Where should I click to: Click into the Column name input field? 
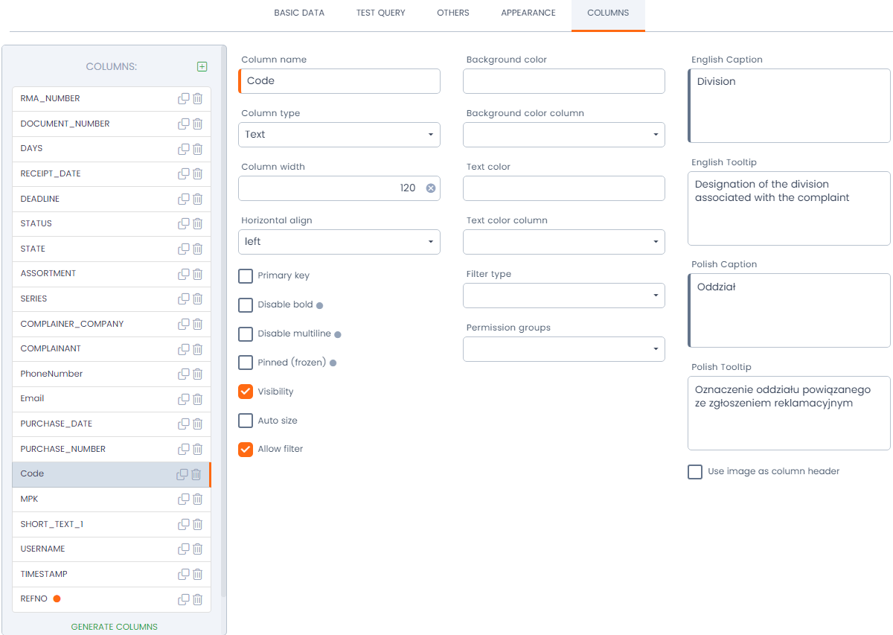(339, 81)
